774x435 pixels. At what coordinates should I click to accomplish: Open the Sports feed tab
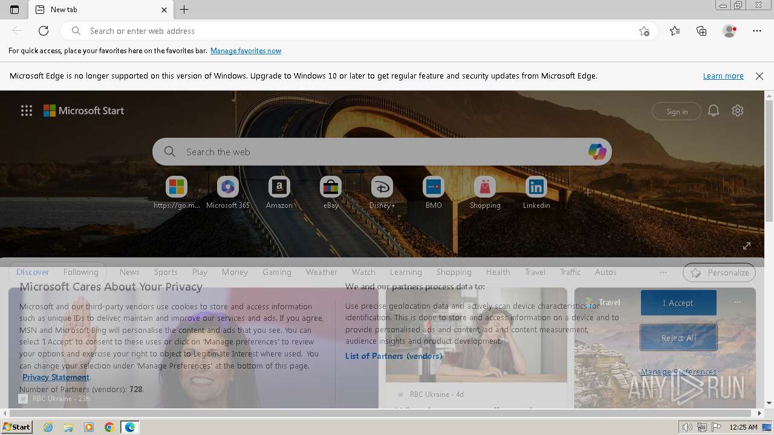point(166,272)
